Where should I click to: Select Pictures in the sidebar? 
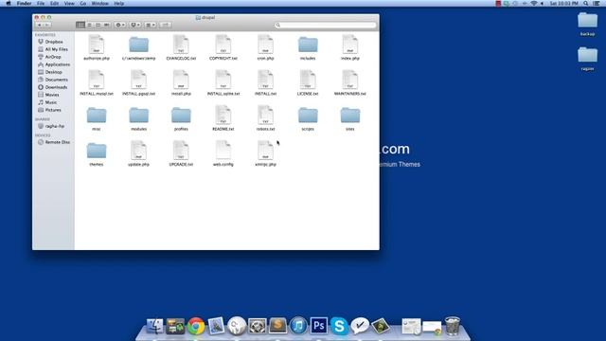pyautogui.click(x=49, y=110)
